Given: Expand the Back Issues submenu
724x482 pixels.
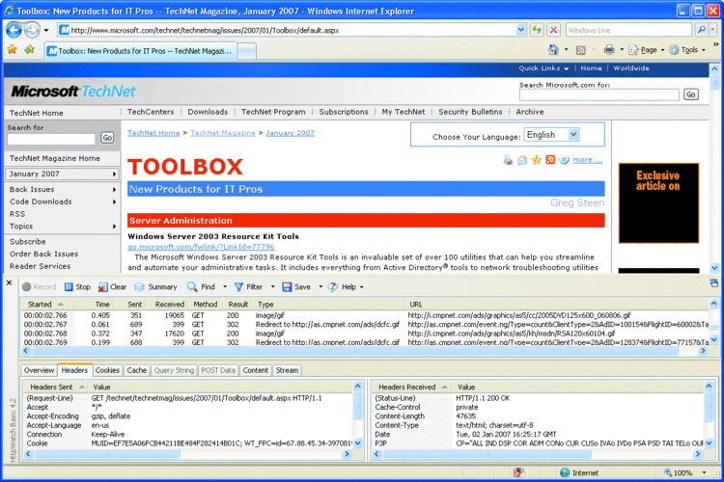Looking at the screenshot, I should click(114, 190).
